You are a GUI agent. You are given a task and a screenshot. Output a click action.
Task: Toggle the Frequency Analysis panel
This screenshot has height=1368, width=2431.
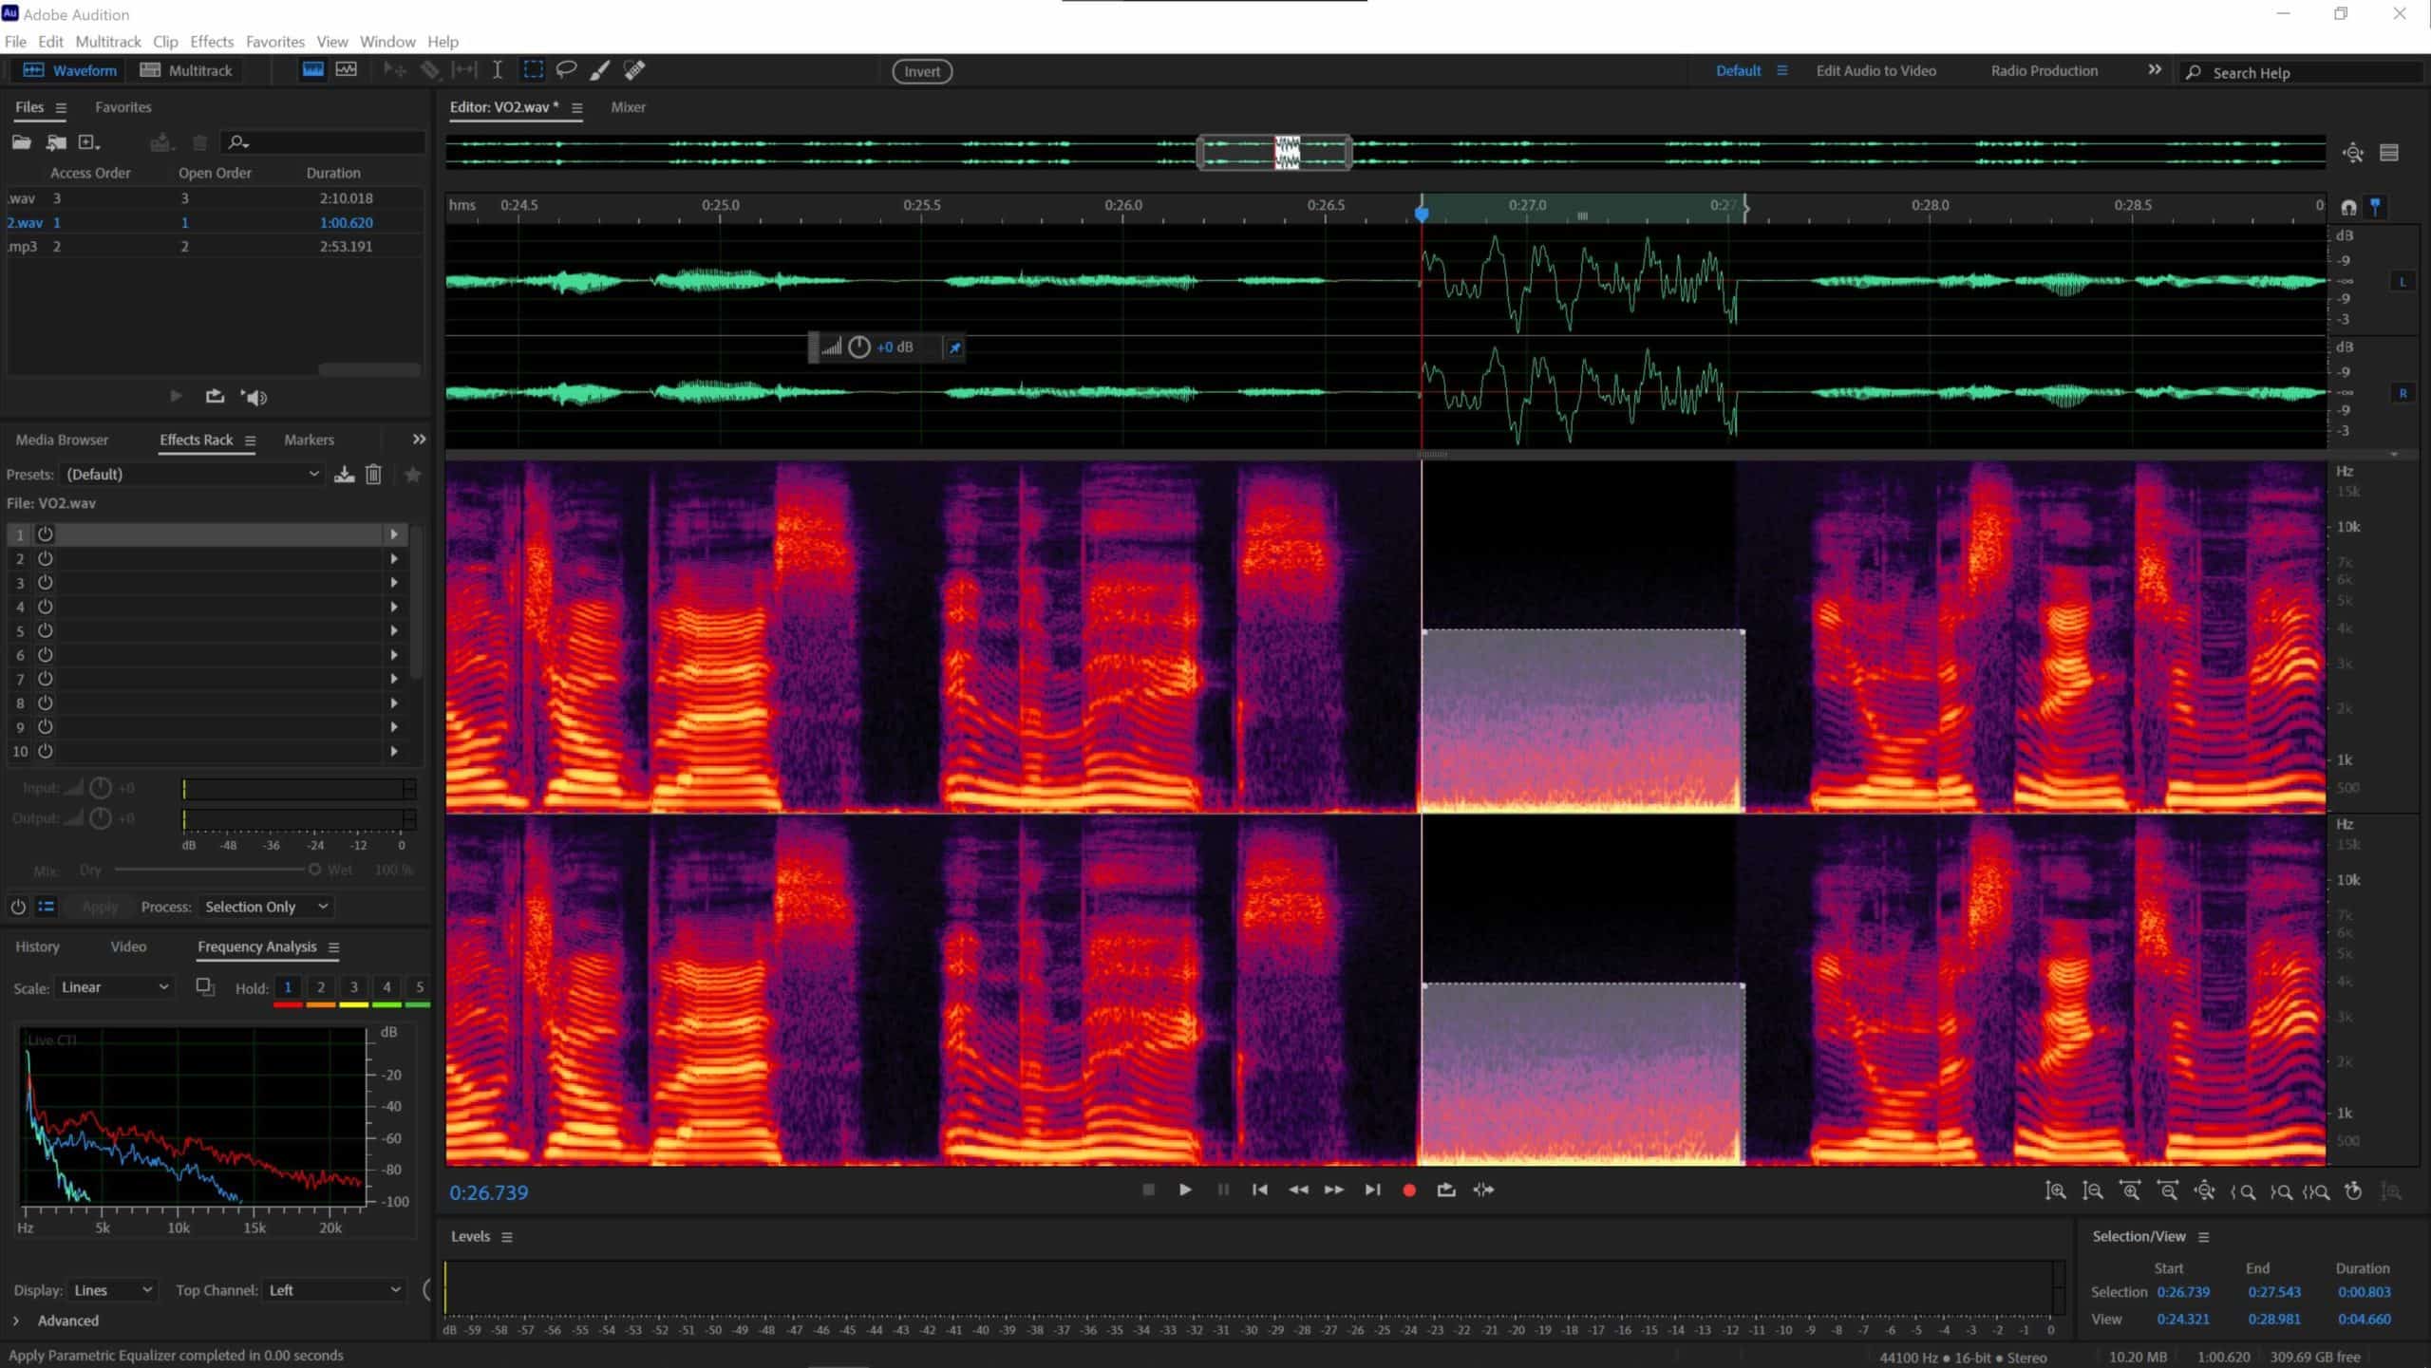pos(257,946)
